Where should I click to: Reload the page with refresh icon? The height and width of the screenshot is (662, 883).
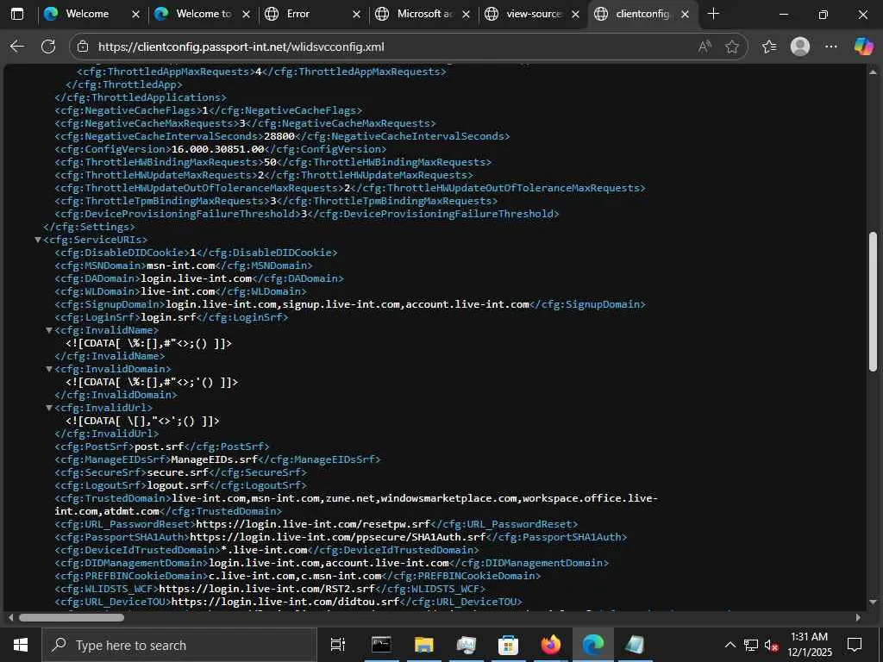[x=48, y=47]
